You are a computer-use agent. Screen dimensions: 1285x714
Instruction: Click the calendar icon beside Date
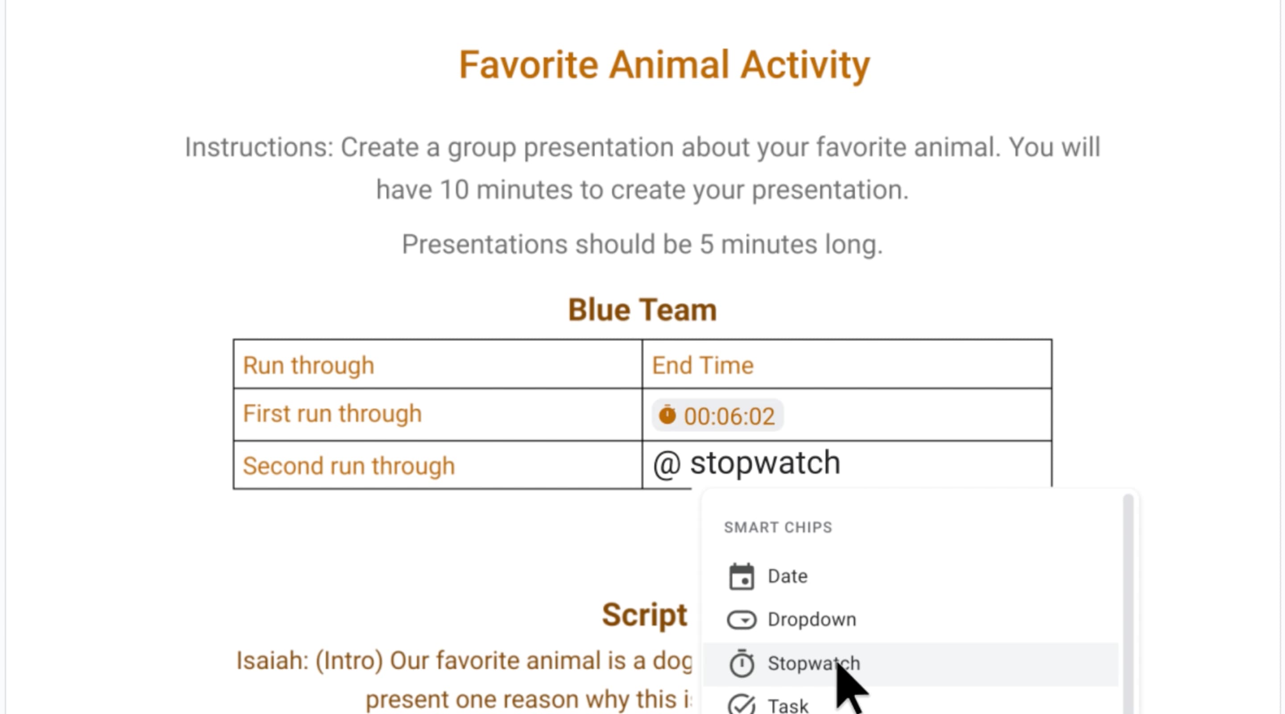[741, 577]
